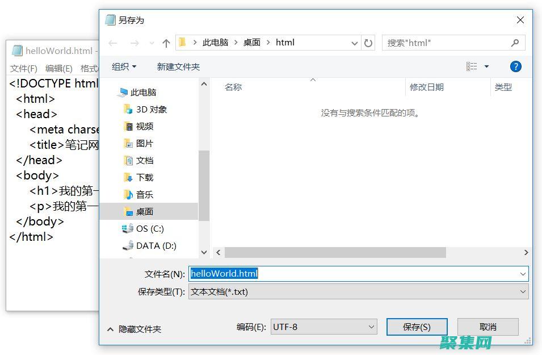Open the 编码 UTF-8 encoding dropdown
This screenshot has height=355, width=542.
click(x=370, y=327)
